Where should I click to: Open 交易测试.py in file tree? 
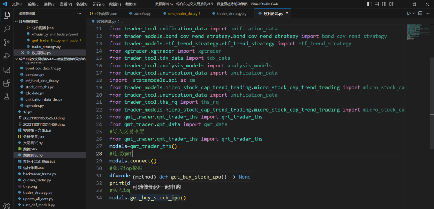coord(49,143)
